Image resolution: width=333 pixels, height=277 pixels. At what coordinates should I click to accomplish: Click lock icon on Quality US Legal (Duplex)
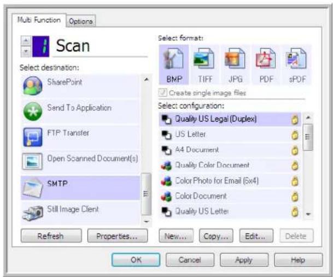[x=295, y=120]
